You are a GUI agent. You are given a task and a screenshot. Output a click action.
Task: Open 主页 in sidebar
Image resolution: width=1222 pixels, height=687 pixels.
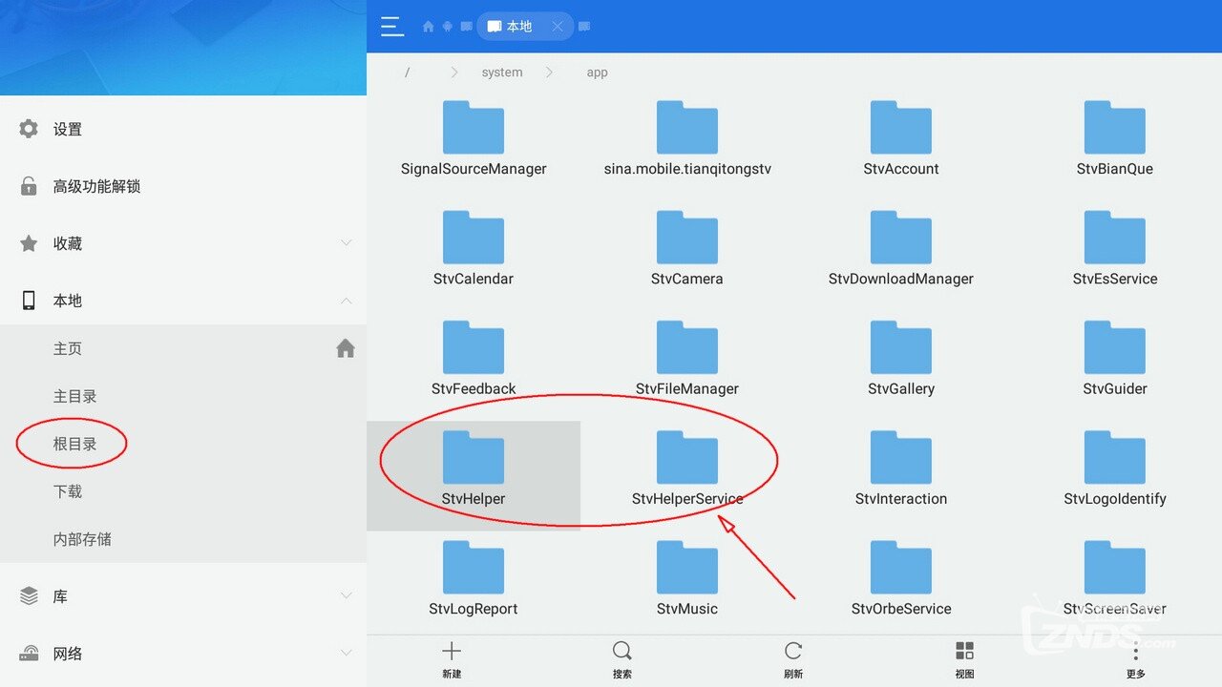click(183, 348)
